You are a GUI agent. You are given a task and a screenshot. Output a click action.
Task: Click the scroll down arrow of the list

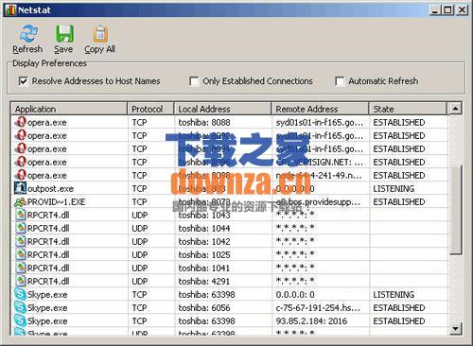click(455, 329)
